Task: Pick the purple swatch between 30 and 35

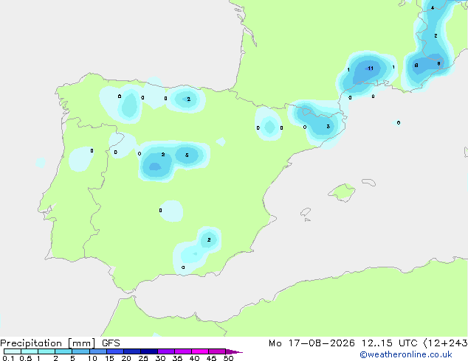Action: pyautogui.click(x=166, y=351)
